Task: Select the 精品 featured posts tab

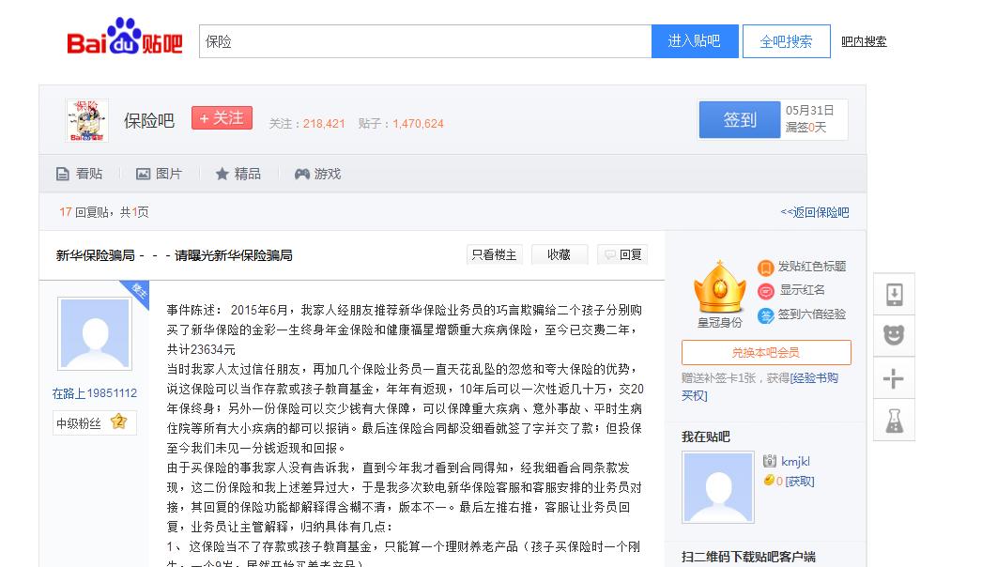Action: pyautogui.click(x=238, y=174)
